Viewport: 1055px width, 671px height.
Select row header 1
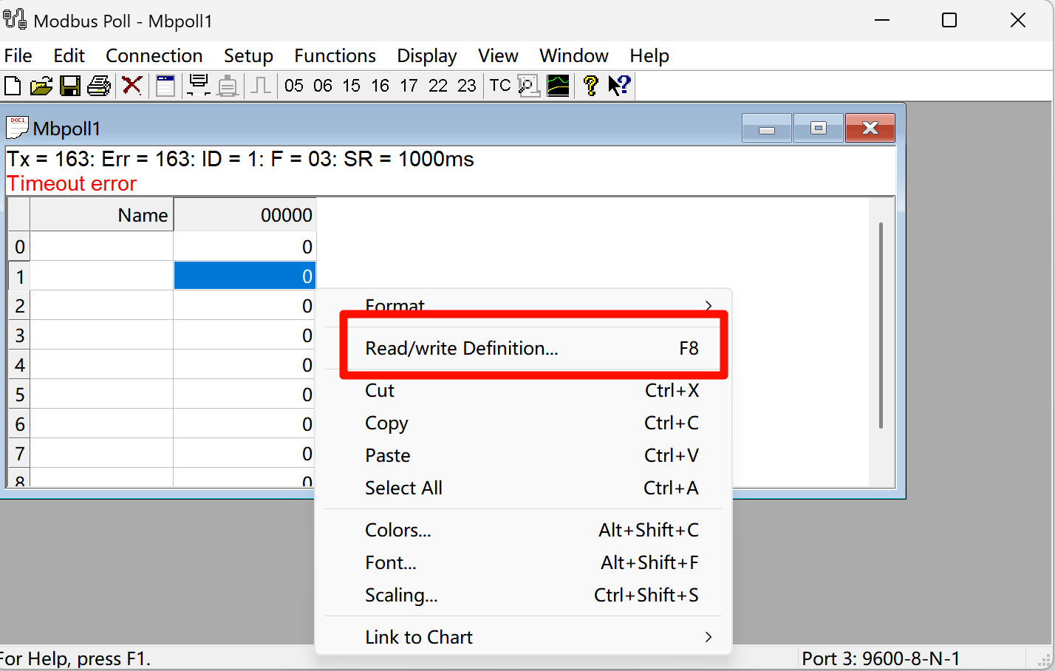[19, 276]
